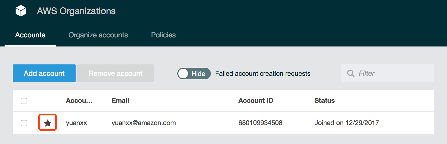Screen dimensions: 447x144
Task: Click account ID 680109934508
Action: point(260,123)
